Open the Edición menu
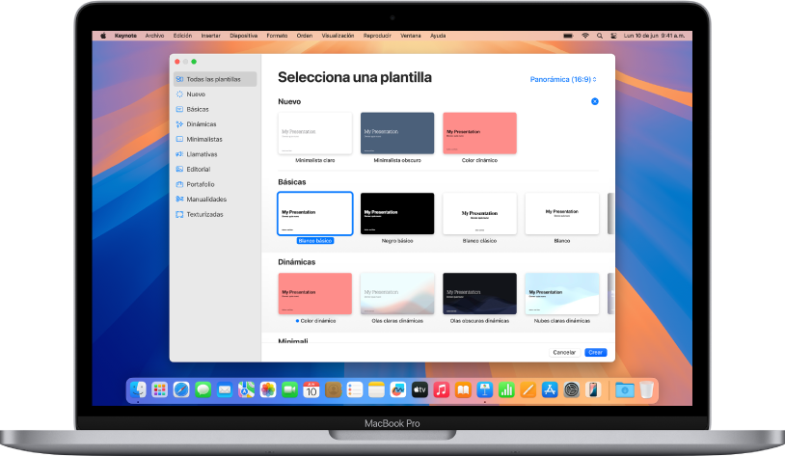This screenshot has height=456, width=785. click(x=182, y=36)
